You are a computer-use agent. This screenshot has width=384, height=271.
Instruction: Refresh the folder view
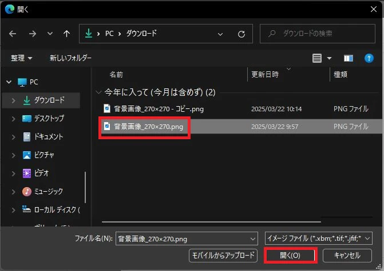[242, 34]
